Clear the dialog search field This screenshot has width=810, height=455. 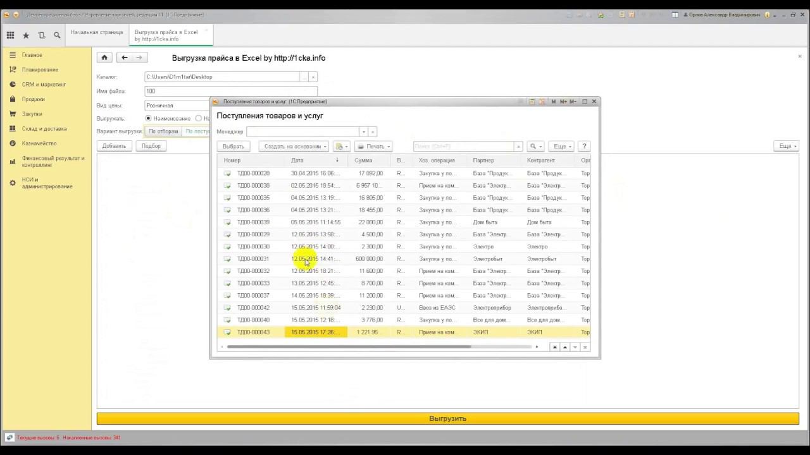pos(519,147)
